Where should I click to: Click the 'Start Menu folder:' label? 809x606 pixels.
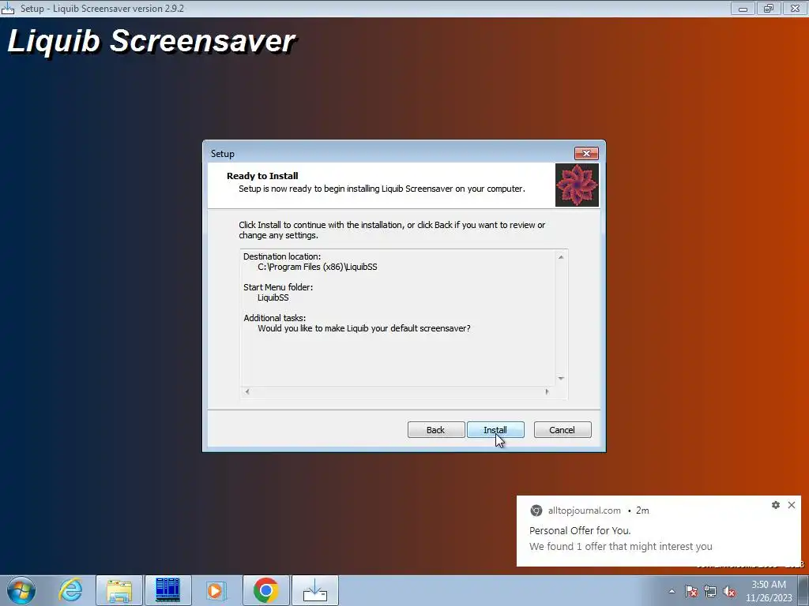coord(278,287)
